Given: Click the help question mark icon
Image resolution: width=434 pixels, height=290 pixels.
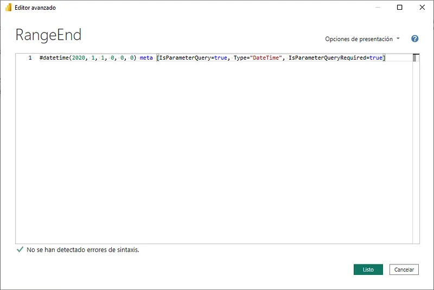Looking at the screenshot, I should pyautogui.click(x=414, y=38).
